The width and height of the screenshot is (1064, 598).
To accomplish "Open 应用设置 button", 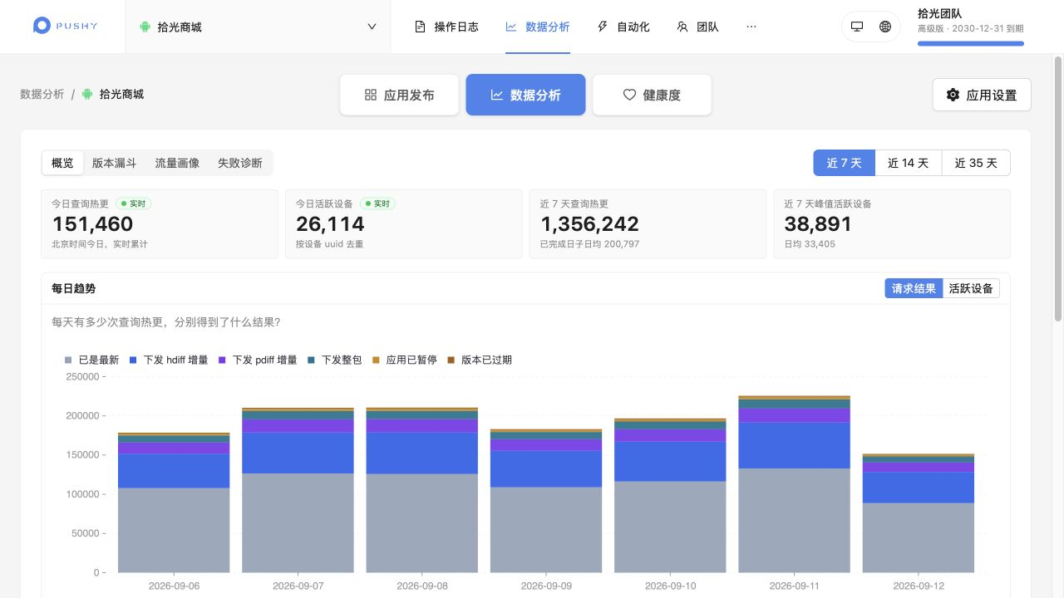I will coord(982,95).
